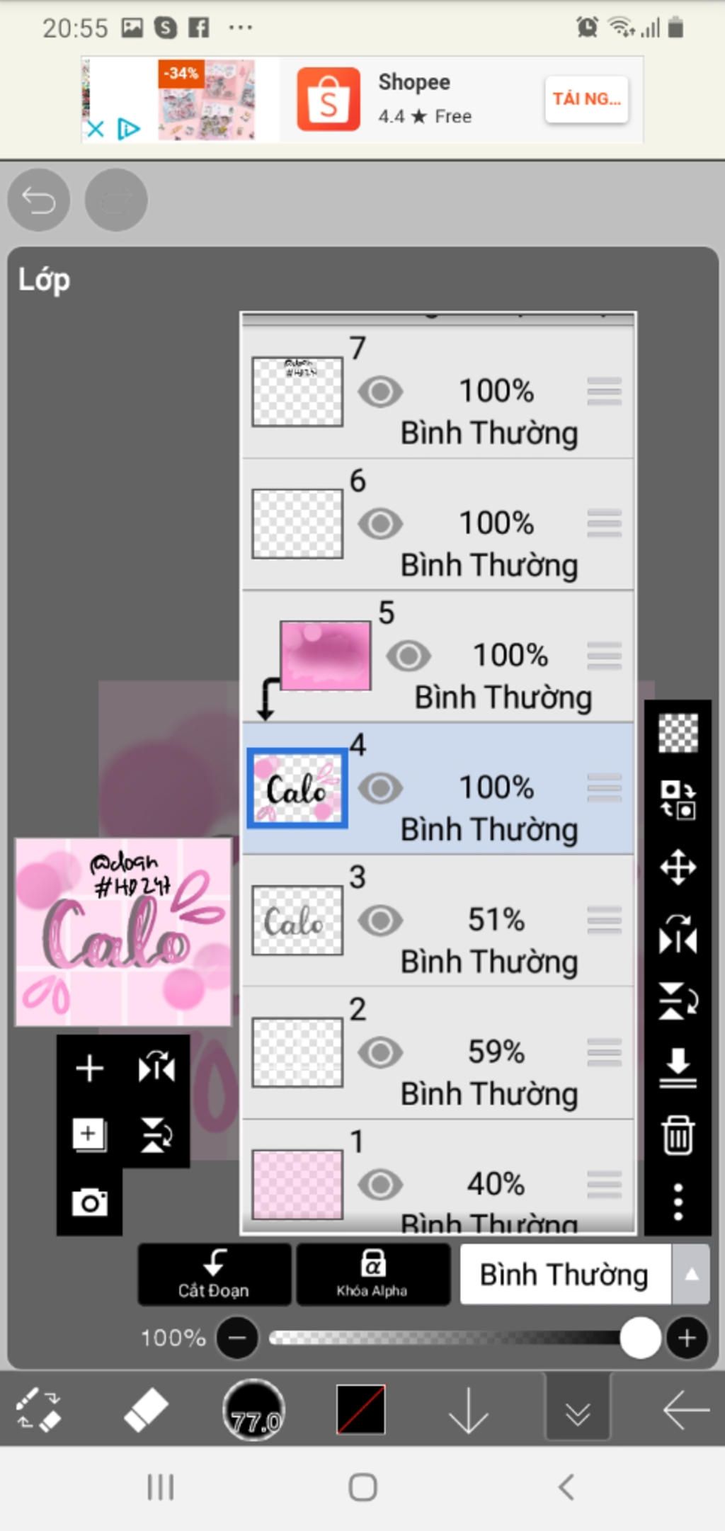Select layer 6 row in layer list
The image size is (725, 1531).
(x=438, y=524)
